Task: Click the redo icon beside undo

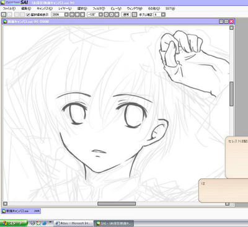Action: point(9,14)
